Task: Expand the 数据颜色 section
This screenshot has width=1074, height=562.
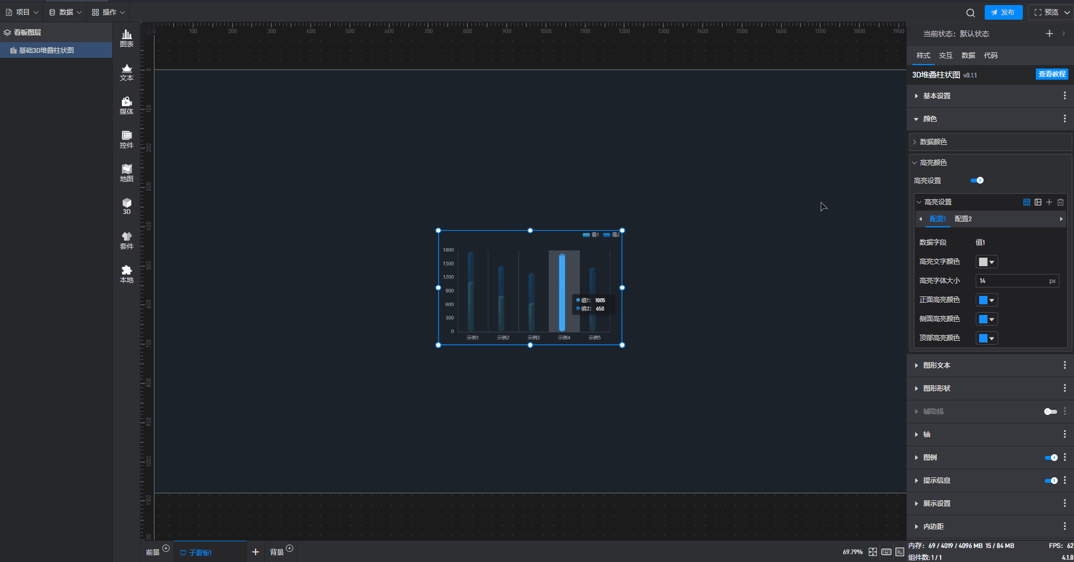Action: coord(933,142)
